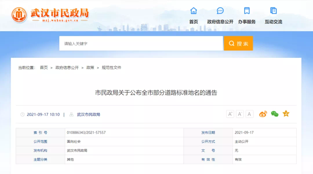Increase font size with A+ button
The width and height of the screenshot is (313, 174).
click(230, 114)
